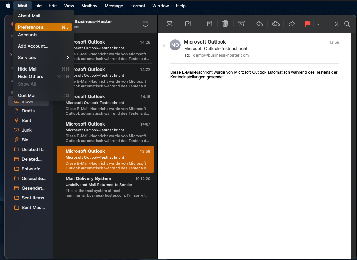The width and height of the screenshot is (357, 260).
Task: Open the 14:18 Microsoft Outlook message
Action: 105,105
